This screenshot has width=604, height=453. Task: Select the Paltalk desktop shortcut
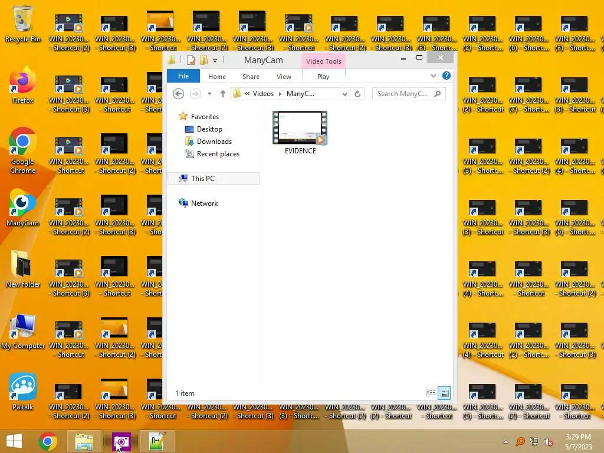(x=23, y=392)
